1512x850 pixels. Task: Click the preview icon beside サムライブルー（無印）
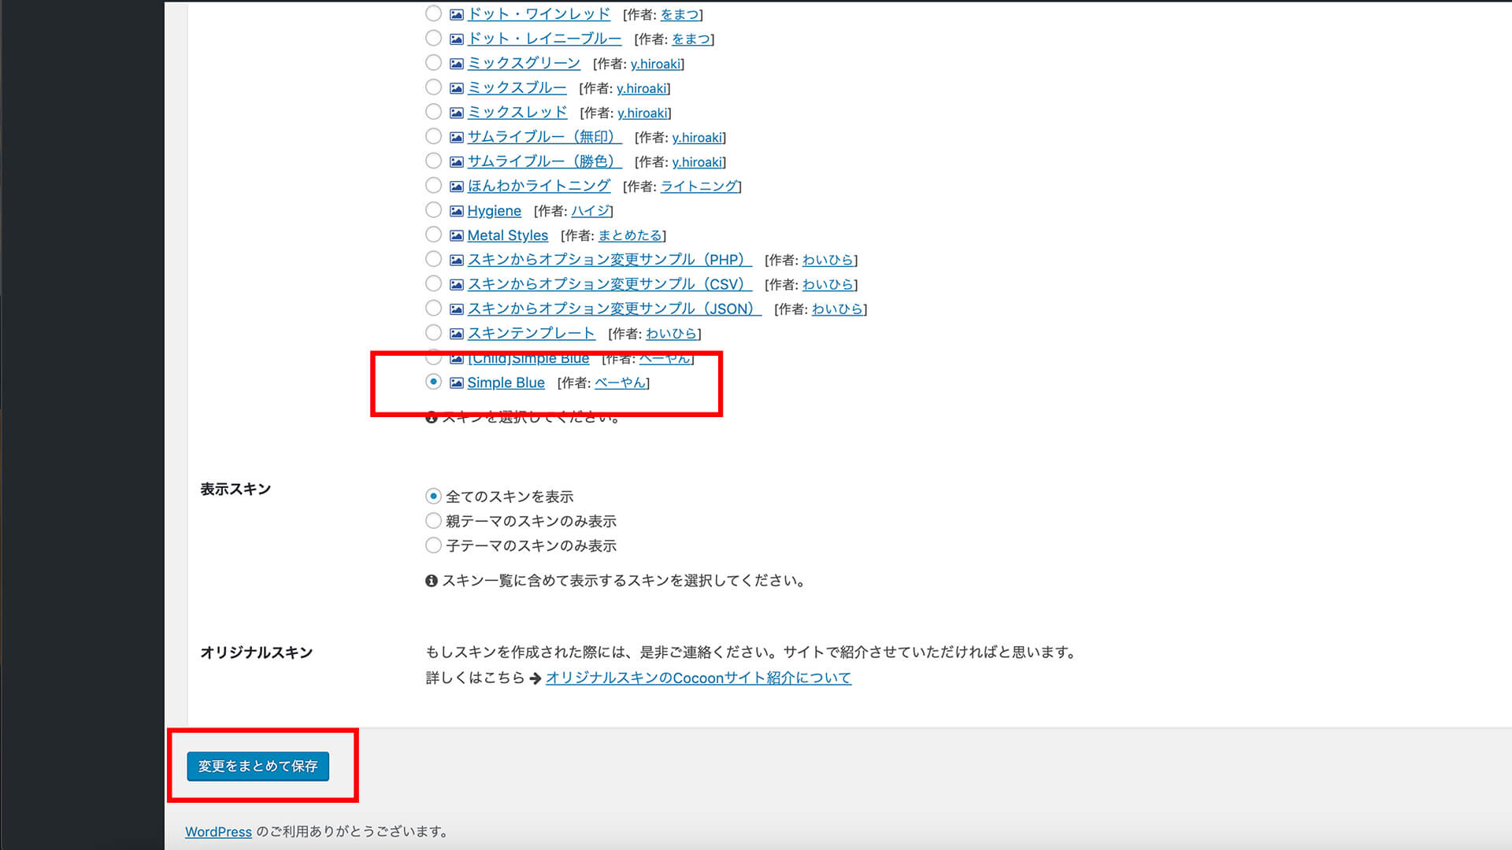457,137
